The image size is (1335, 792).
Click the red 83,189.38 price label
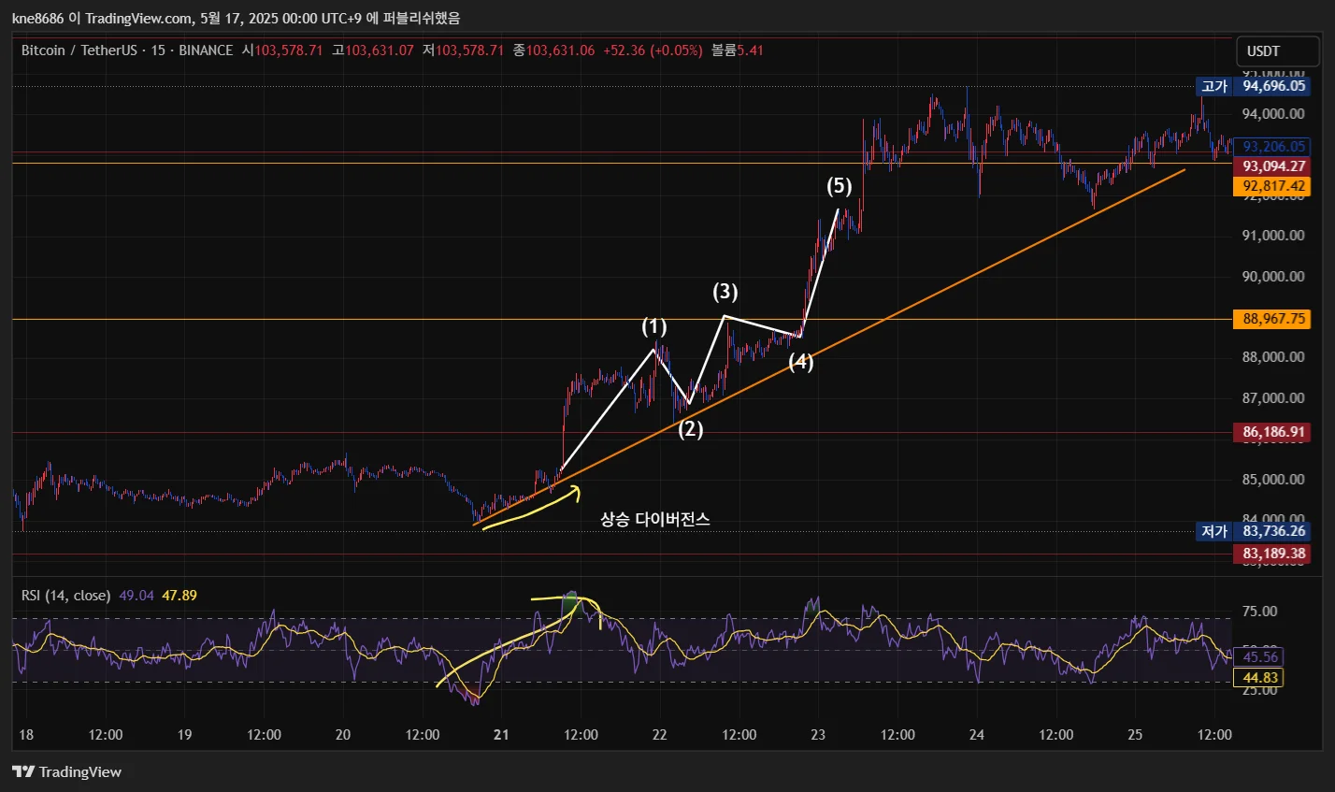[x=1272, y=554]
